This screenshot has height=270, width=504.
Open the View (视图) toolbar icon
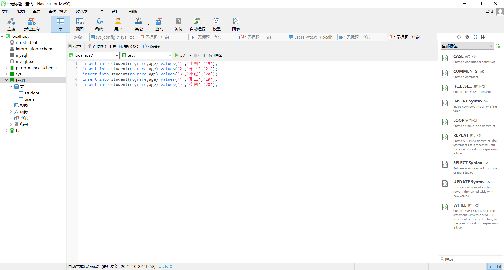tap(80, 24)
